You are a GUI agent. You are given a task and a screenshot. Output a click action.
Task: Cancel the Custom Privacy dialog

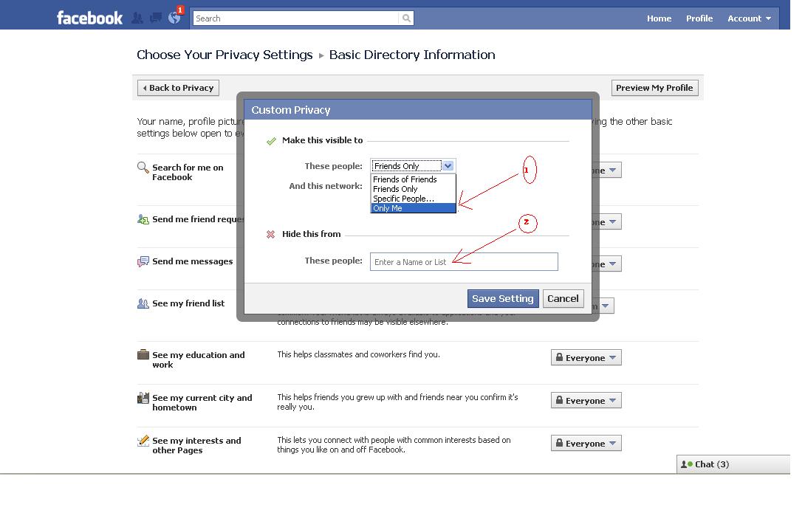point(563,298)
